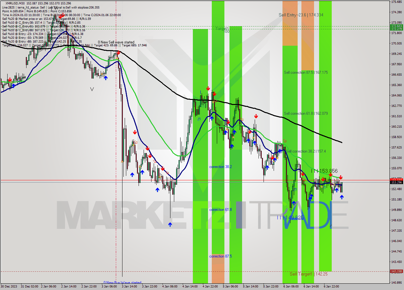
Task: Click the red sell arrow left of 'New Sell wave started'
Action: (118, 53)
